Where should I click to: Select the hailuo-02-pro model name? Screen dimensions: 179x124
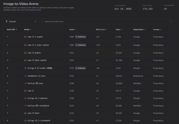tap(35, 83)
